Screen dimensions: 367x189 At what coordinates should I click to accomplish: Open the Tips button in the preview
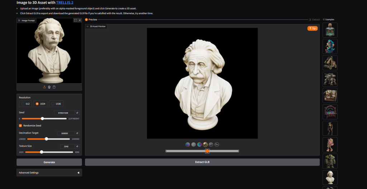pos(312,28)
